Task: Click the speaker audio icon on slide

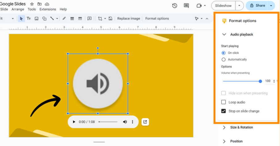Action: click(98, 84)
